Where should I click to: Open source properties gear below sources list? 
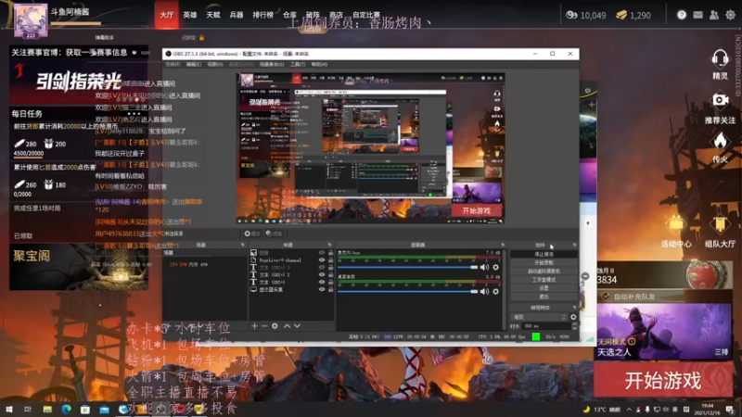(x=275, y=326)
